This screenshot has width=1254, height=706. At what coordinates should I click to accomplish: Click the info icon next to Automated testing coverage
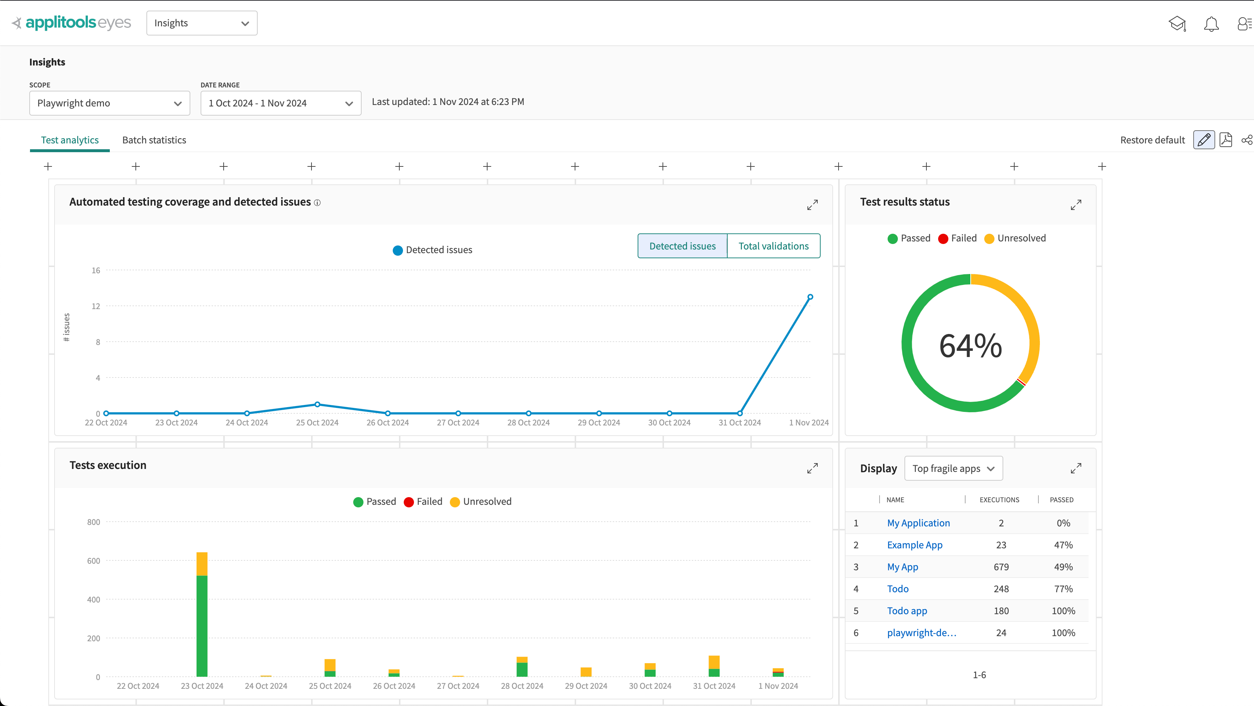(x=318, y=202)
